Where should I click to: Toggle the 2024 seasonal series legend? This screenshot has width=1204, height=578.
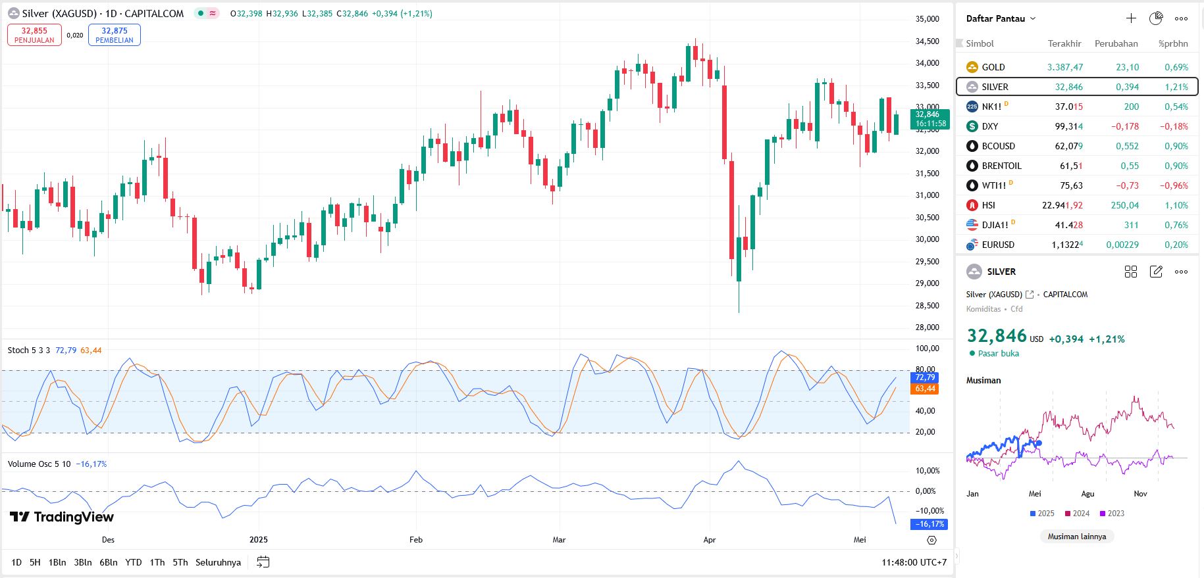[1077, 514]
